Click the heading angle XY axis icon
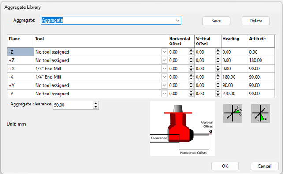This screenshot has height=174, width=283. [x=233, y=113]
